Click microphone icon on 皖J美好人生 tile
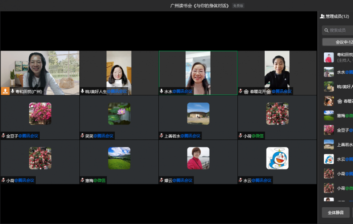353x224 pixels. tap(82, 92)
